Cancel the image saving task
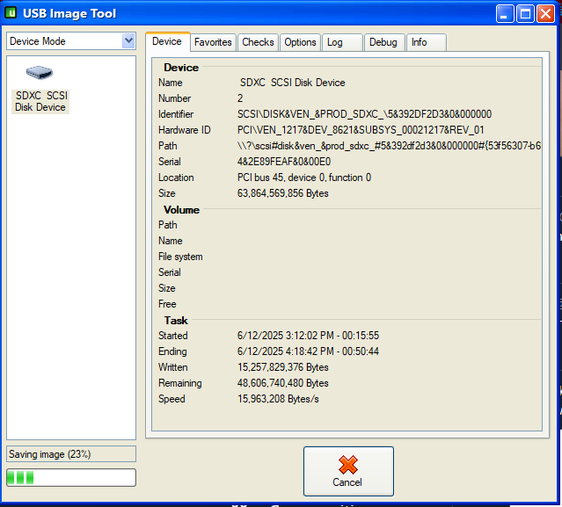Viewport: 562px width, 507px height. coord(348,471)
